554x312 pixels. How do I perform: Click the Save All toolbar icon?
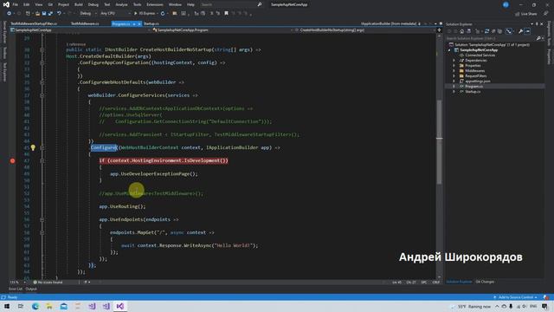[50, 14]
